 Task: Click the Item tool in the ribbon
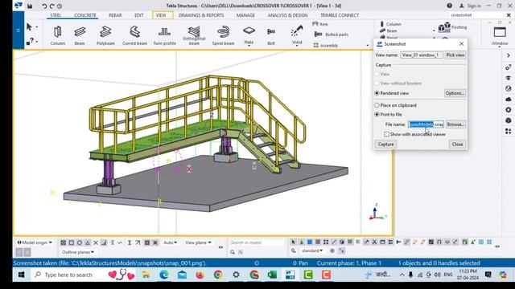(x=320, y=24)
